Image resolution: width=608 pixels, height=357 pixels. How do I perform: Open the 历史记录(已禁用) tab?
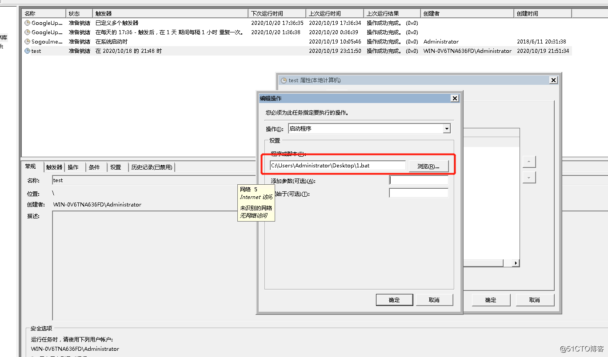(x=152, y=167)
